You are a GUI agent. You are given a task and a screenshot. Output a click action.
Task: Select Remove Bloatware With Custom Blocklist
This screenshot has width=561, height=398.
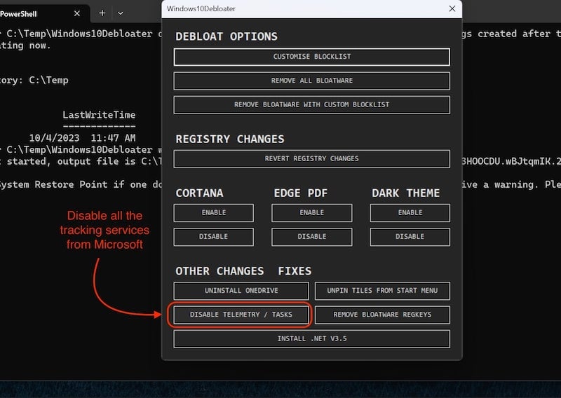coord(311,105)
